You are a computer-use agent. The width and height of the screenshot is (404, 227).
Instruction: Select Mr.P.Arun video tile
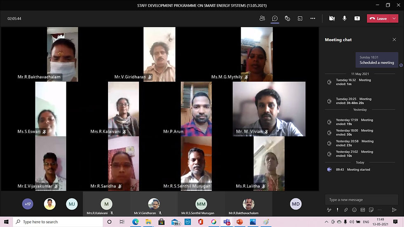[x=196, y=109]
